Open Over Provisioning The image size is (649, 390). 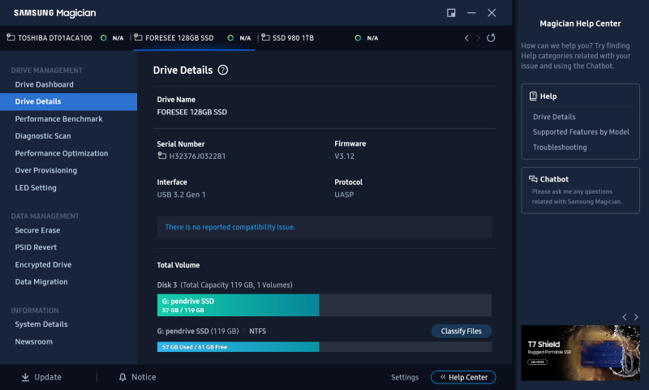(x=46, y=170)
